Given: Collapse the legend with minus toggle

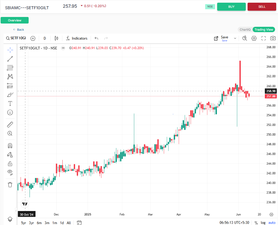Looking at the screenshot, I should coord(63,48).
